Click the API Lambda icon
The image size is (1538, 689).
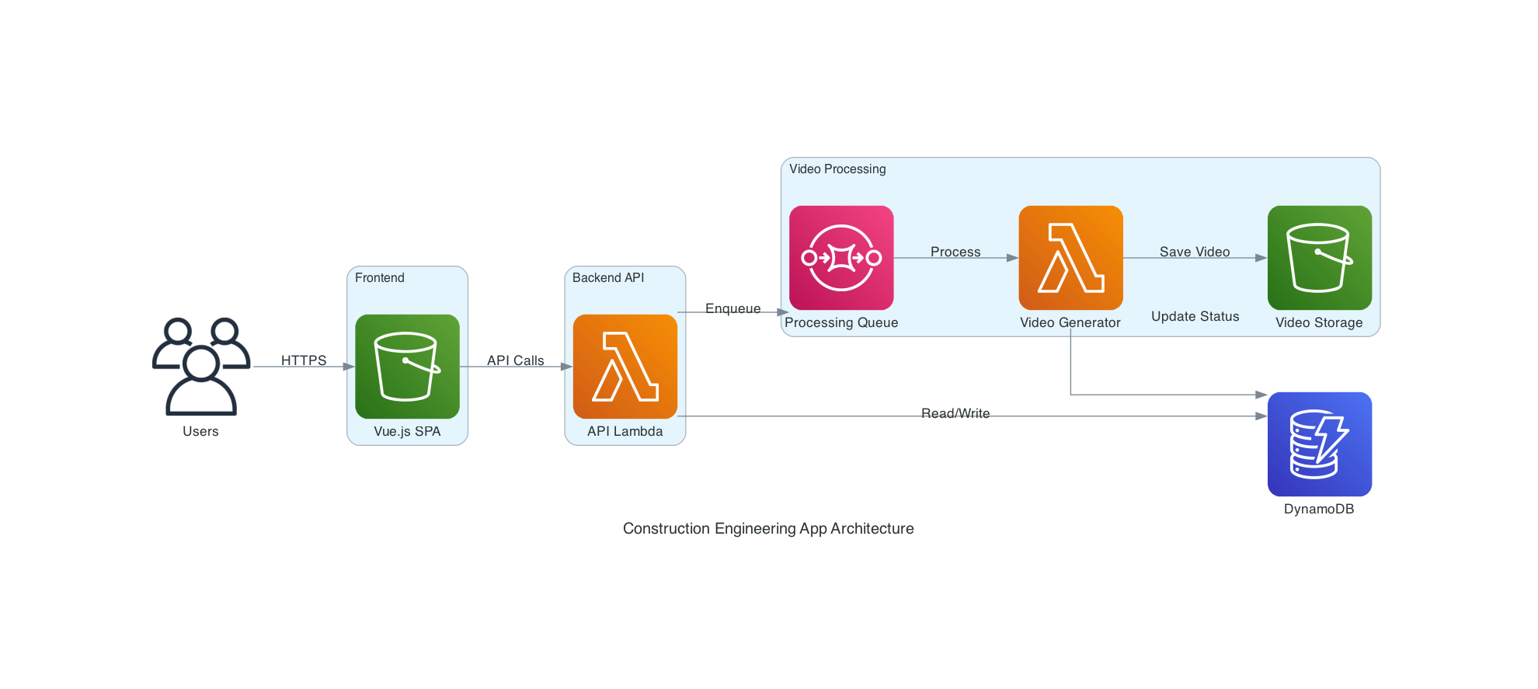point(625,366)
